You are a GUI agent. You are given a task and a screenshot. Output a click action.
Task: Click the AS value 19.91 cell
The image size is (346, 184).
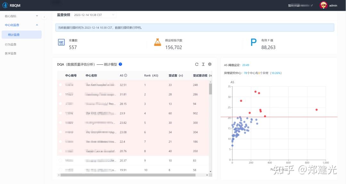[123, 170]
